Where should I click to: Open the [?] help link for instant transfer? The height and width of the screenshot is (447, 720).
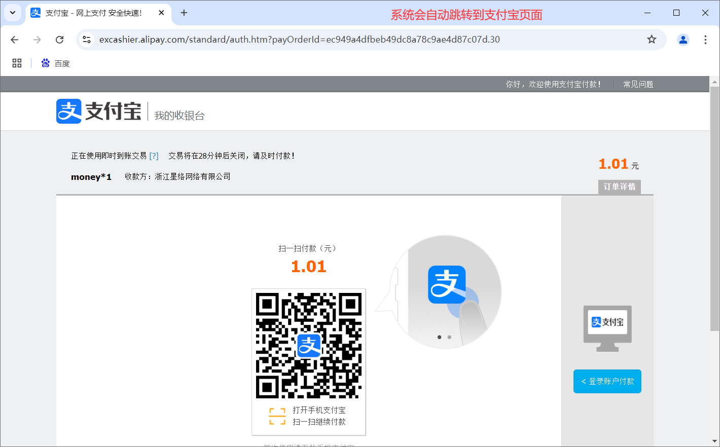pos(154,156)
